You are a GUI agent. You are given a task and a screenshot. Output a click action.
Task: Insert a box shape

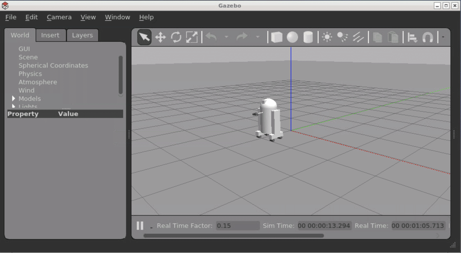pyautogui.click(x=277, y=37)
